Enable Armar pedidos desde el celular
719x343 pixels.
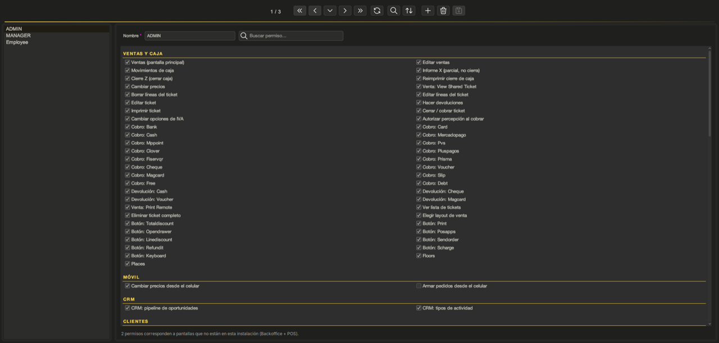pyautogui.click(x=418, y=286)
